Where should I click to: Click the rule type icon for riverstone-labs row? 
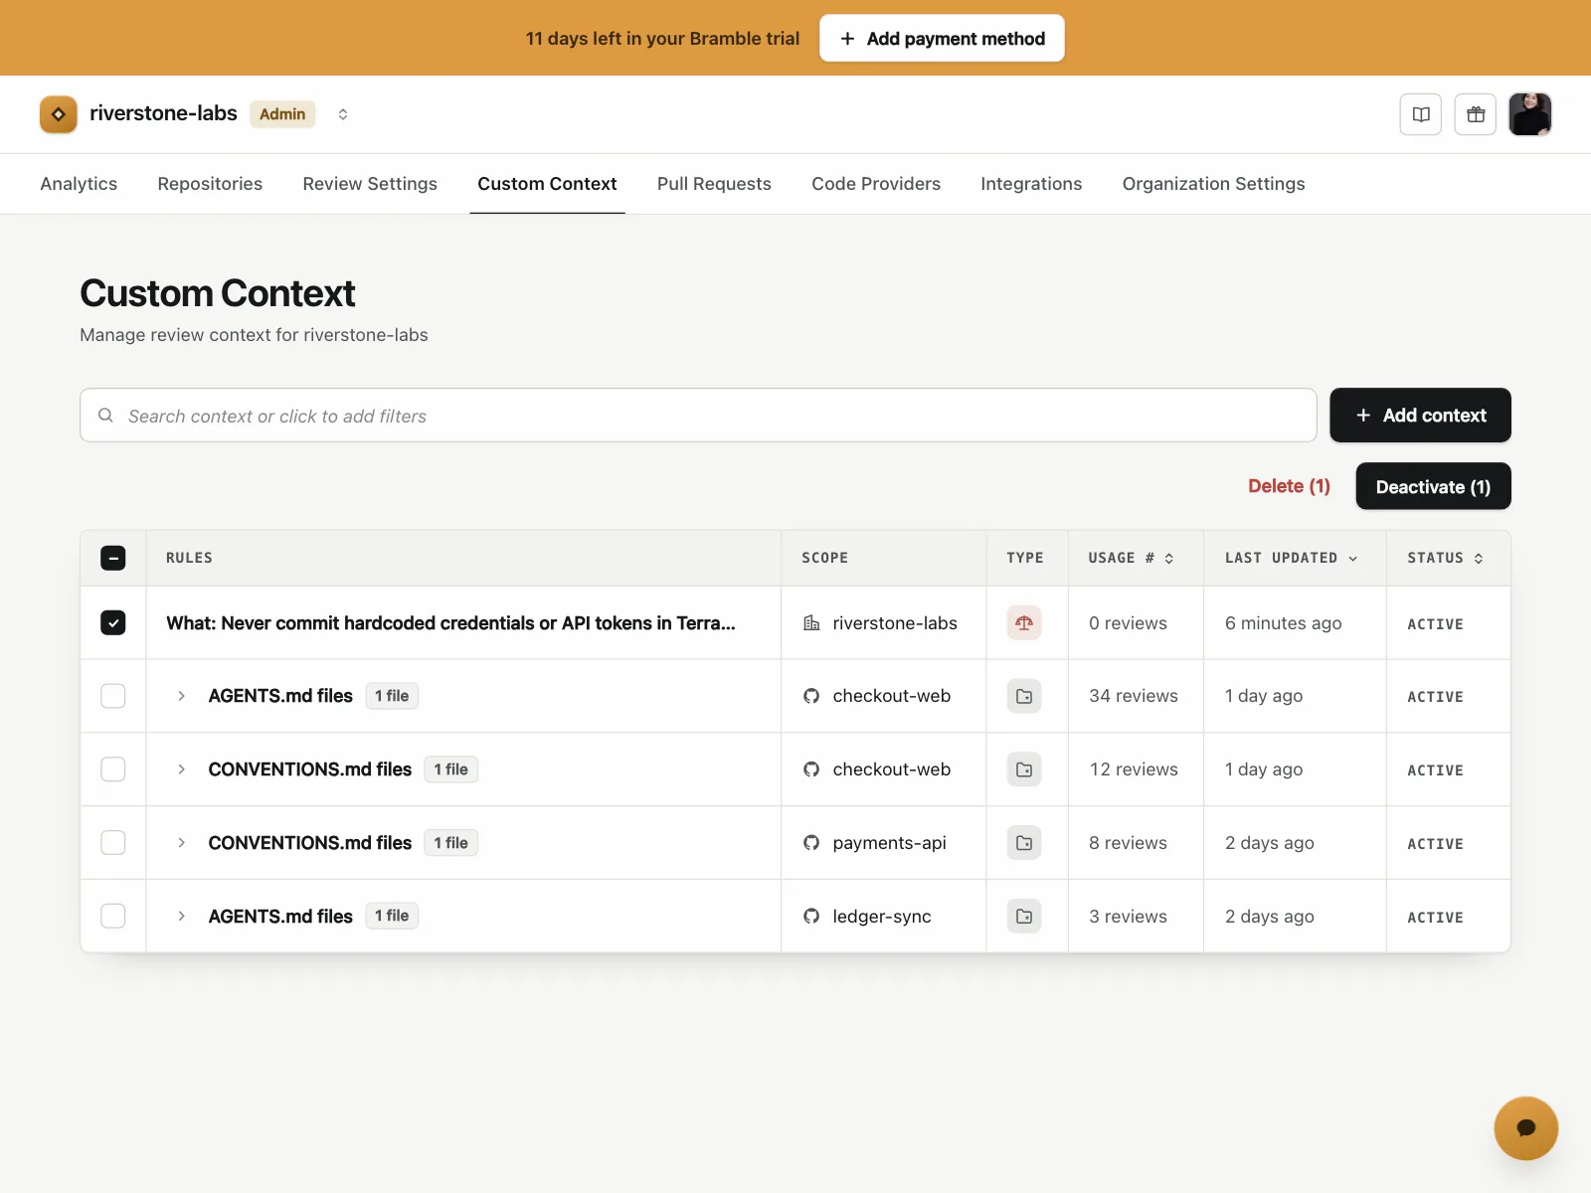pyautogui.click(x=1024, y=623)
